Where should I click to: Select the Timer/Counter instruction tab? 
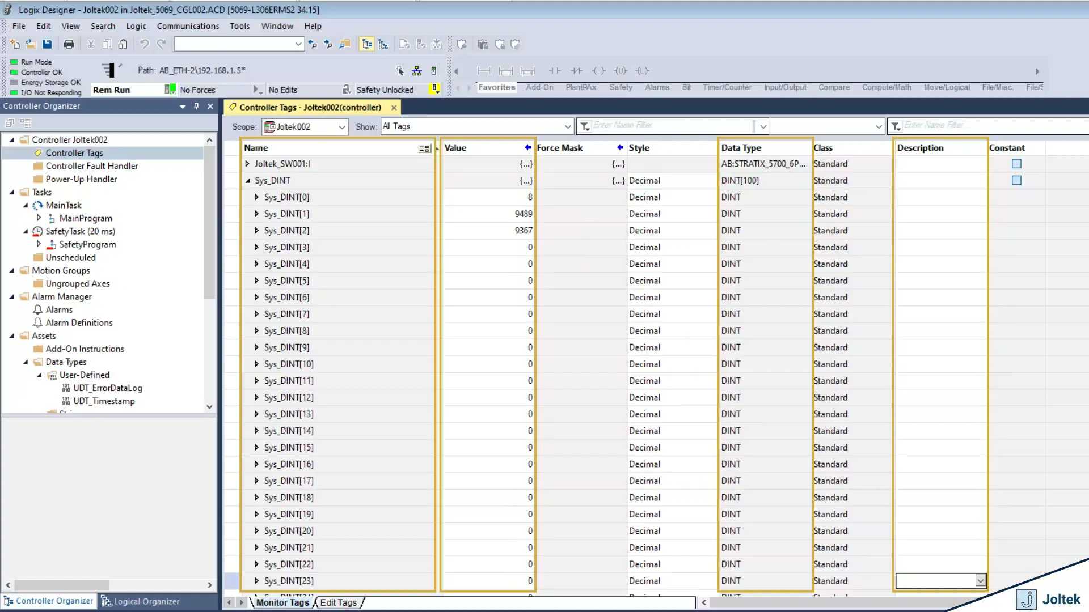tap(727, 87)
